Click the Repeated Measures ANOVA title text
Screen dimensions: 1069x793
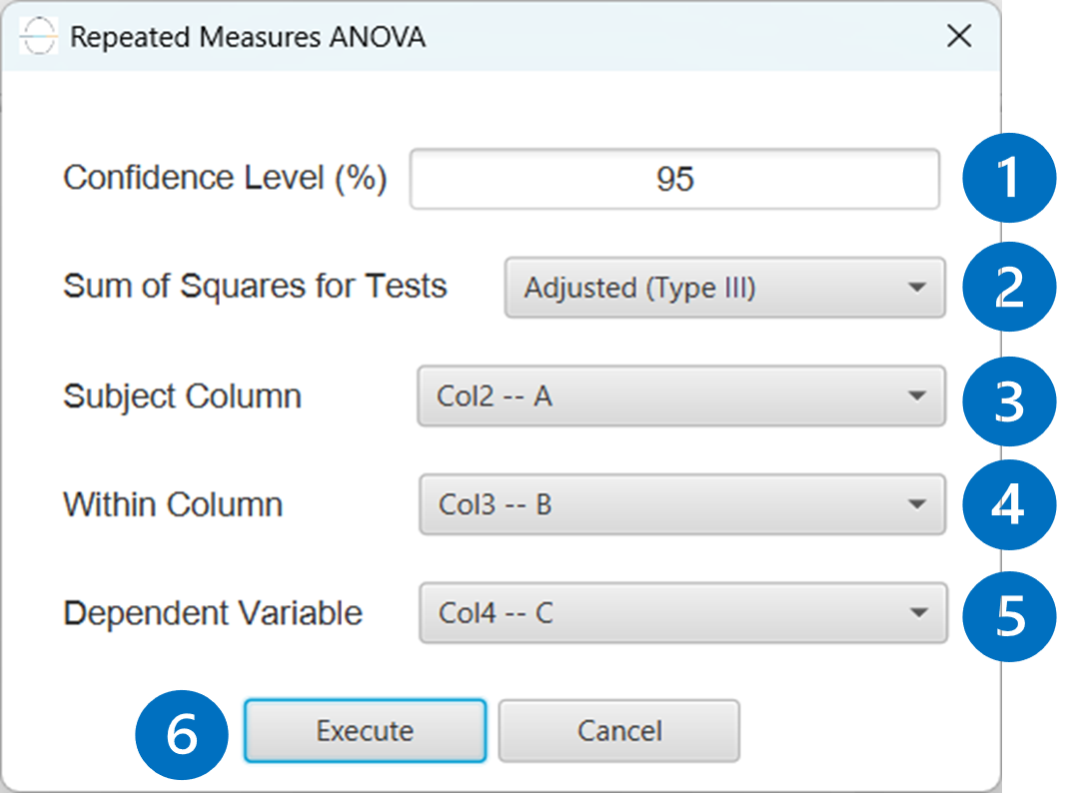point(248,37)
